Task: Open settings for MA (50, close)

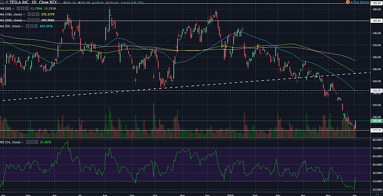Action: pos(31,26)
